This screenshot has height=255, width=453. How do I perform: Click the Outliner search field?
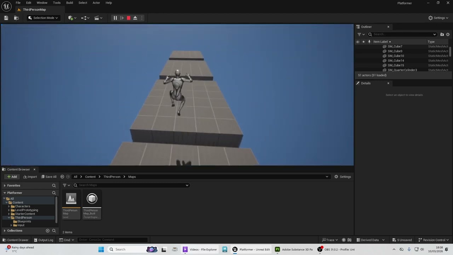pyautogui.click(x=402, y=34)
